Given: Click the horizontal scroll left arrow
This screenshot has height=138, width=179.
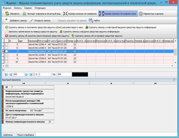Looking at the screenshot, I should point(3,66).
